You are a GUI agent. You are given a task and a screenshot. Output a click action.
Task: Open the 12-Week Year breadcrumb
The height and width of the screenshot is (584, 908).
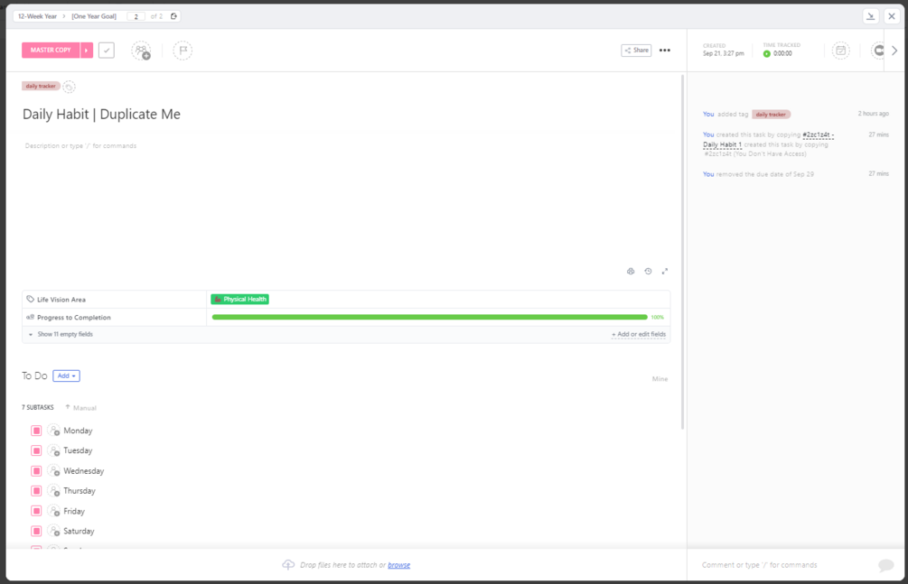[37, 16]
